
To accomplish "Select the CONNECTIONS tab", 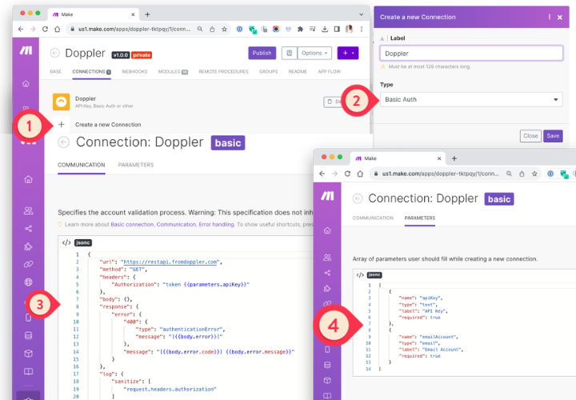I will (x=91, y=72).
